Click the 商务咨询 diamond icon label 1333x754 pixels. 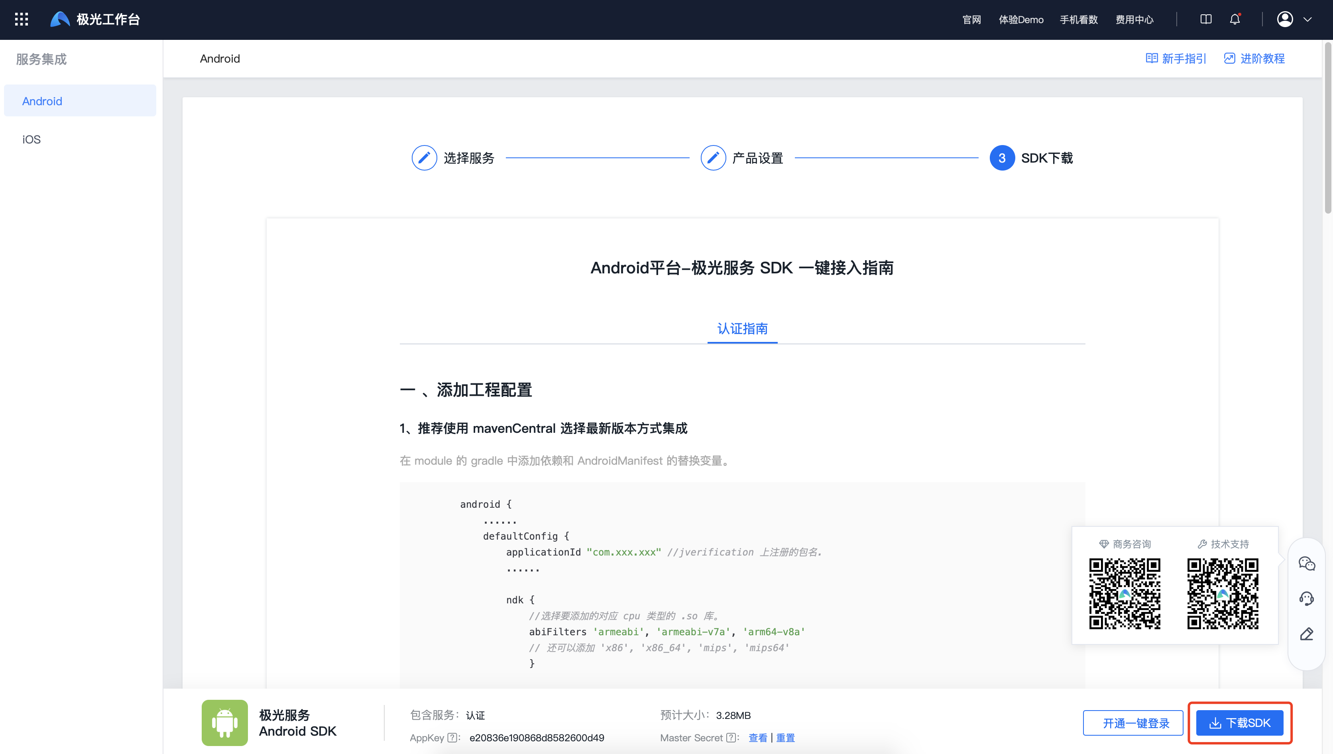(1125, 544)
